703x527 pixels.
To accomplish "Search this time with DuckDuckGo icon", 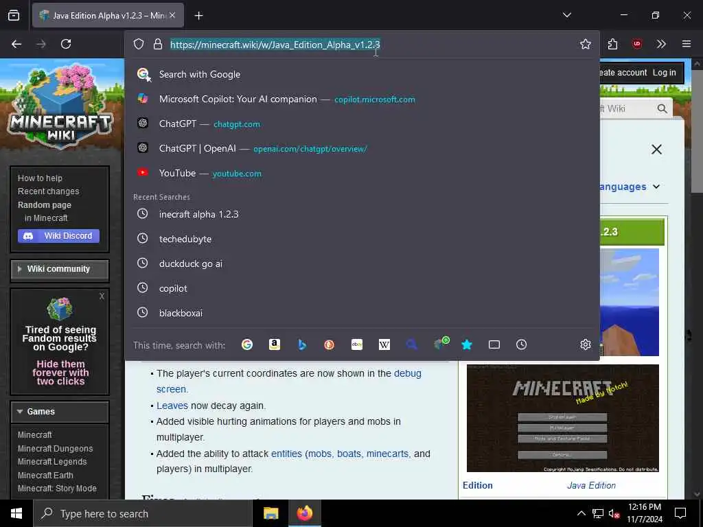I will [329, 344].
